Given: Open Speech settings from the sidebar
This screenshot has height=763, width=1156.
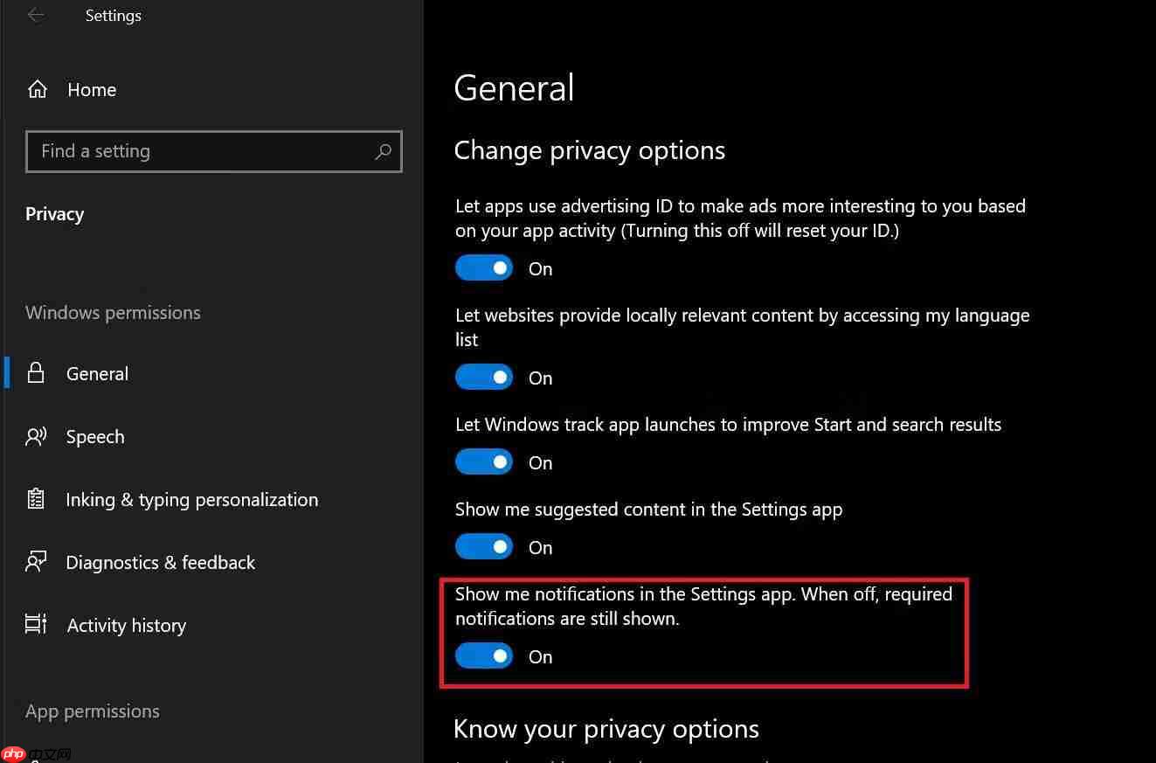Looking at the screenshot, I should [x=95, y=436].
